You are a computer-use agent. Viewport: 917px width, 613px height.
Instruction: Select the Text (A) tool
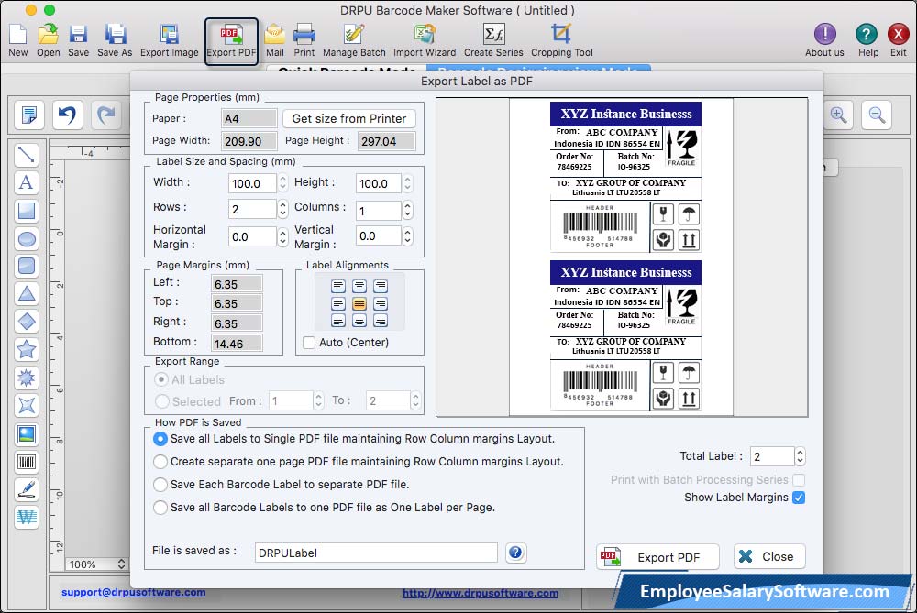pos(27,182)
